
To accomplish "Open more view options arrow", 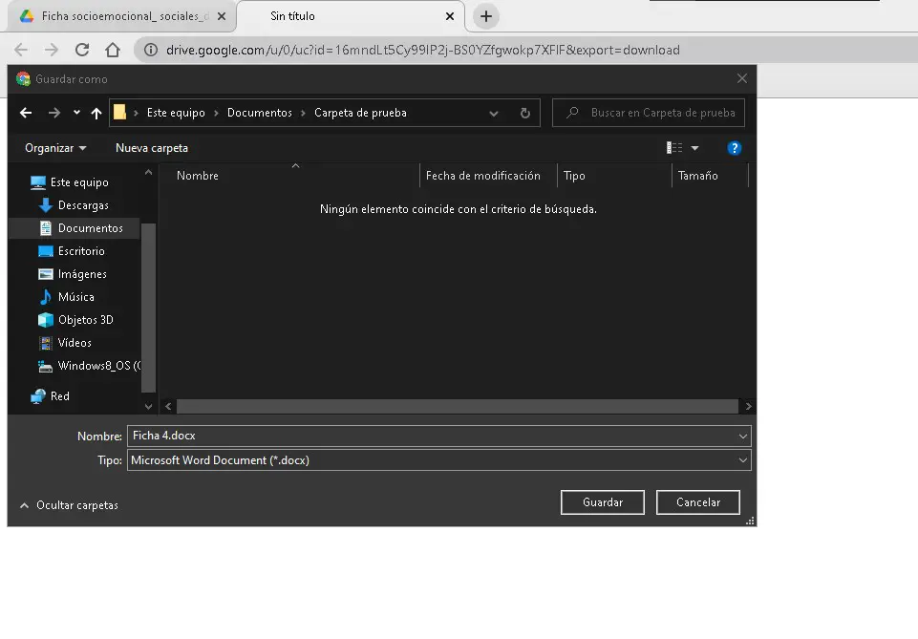I will click(694, 148).
